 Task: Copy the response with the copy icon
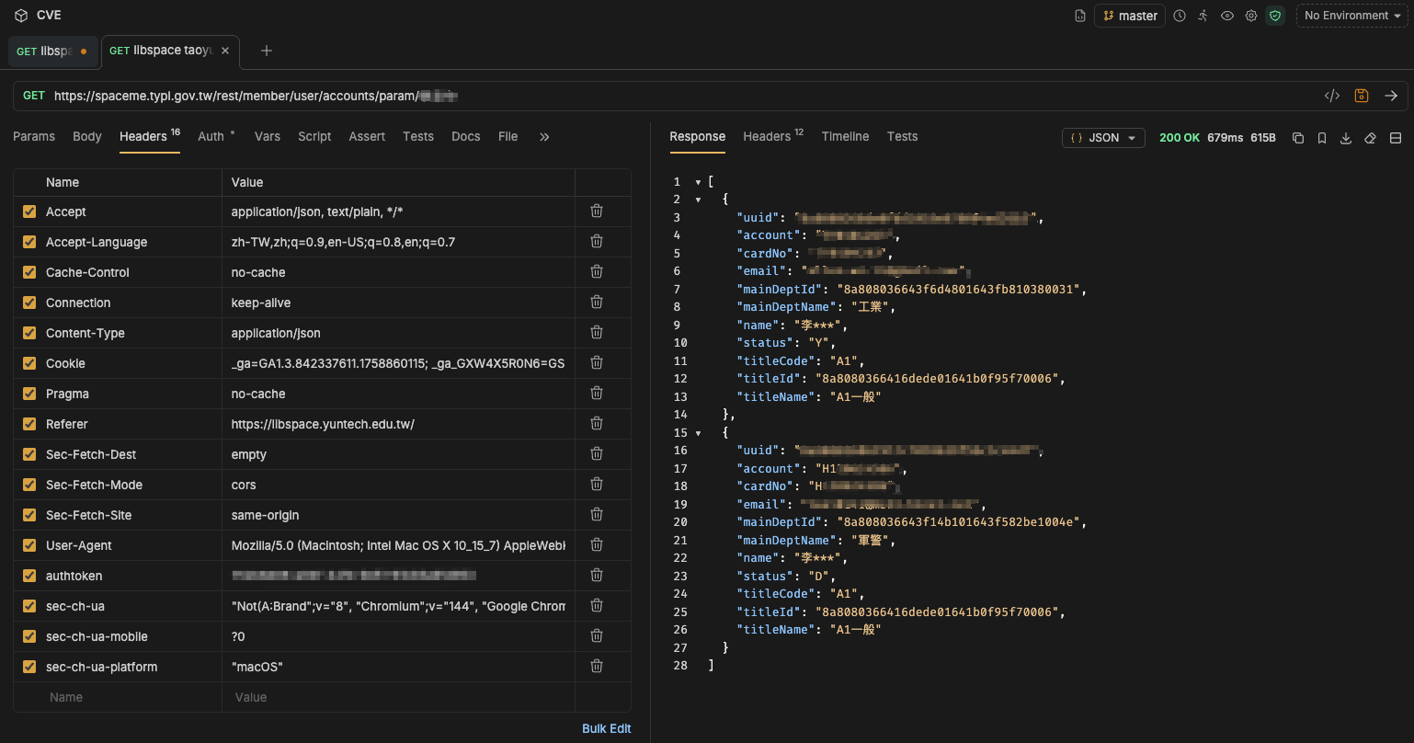pos(1298,138)
